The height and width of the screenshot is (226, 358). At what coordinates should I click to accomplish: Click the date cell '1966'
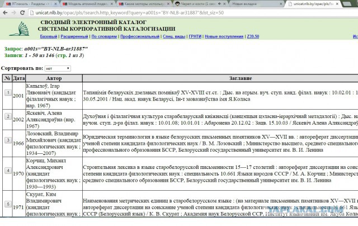(x=18, y=143)
